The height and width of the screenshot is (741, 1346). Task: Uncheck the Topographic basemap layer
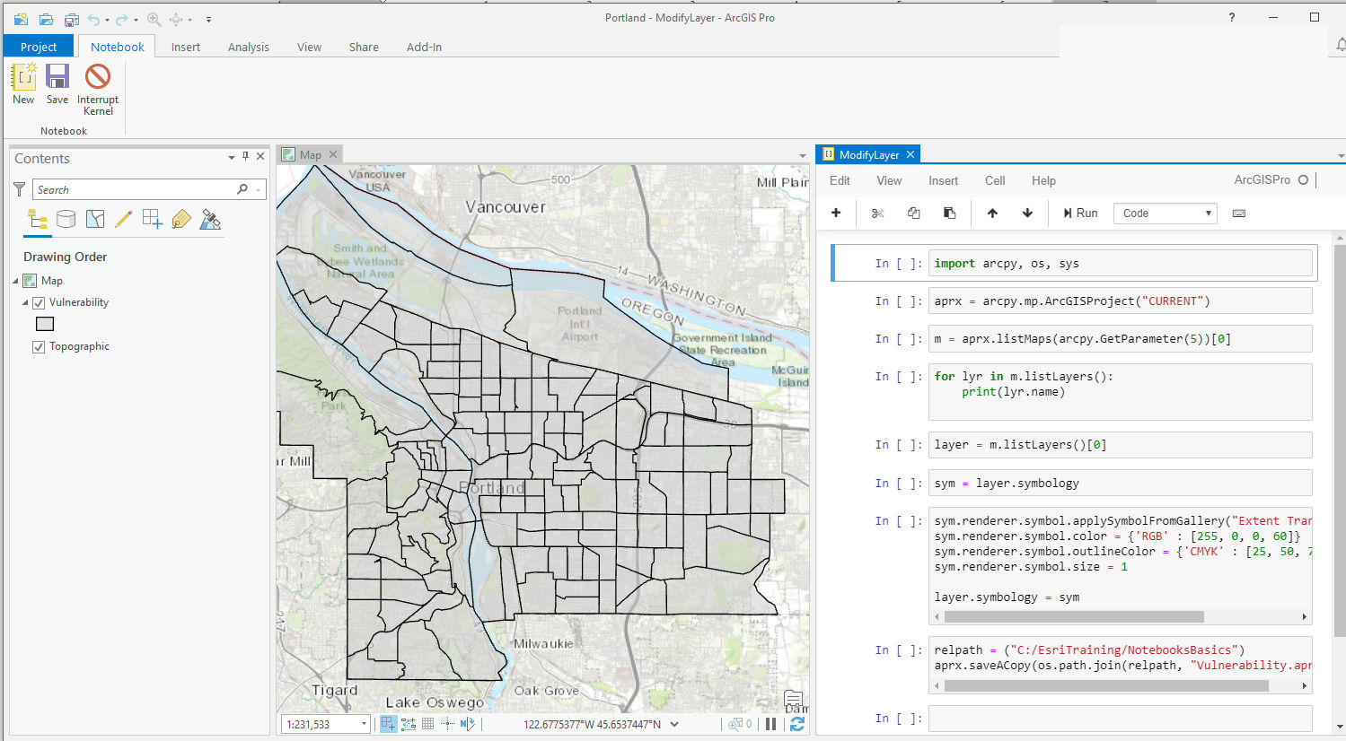click(39, 347)
